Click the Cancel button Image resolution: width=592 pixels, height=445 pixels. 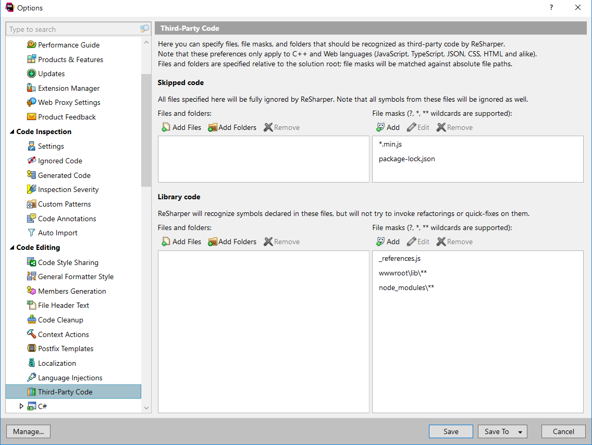click(563, 431)
